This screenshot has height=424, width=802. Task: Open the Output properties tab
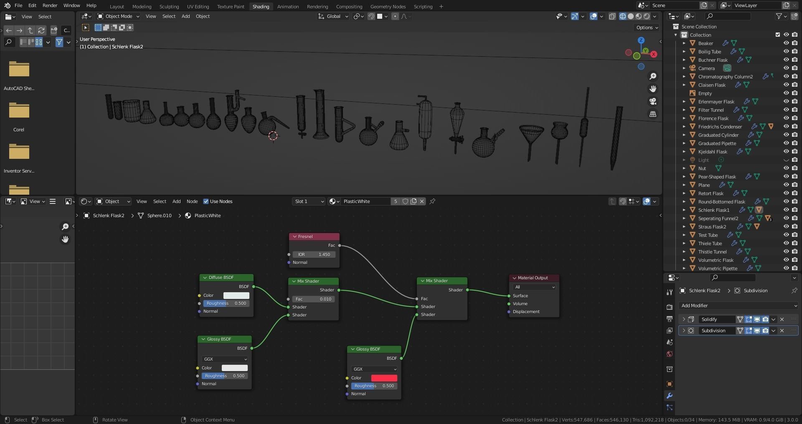(x=669, y=319)
